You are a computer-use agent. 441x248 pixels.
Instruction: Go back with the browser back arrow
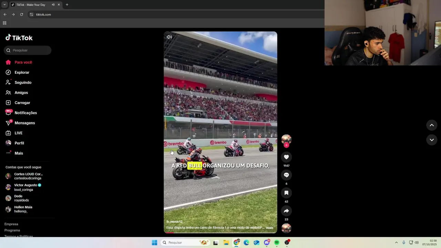pyautogui.click(x=5, y=14)
